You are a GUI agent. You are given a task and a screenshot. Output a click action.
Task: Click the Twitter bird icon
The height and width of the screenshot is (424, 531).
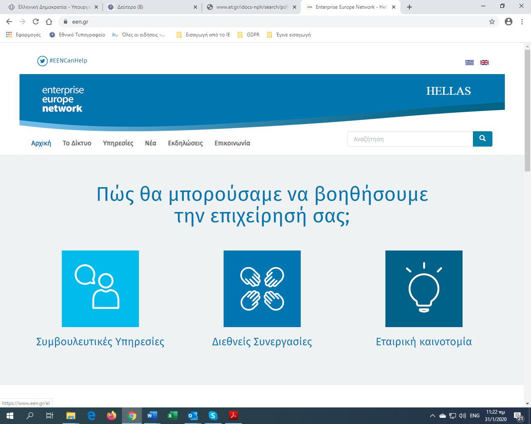tap(42, 61)
